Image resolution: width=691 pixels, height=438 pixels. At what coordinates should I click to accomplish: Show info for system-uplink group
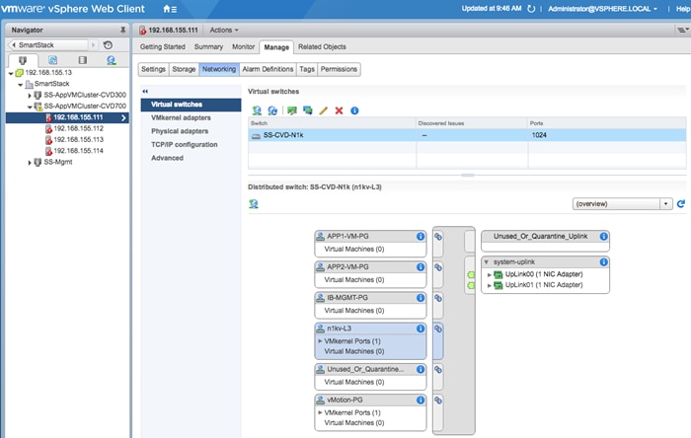pyautogui.click(x=603, y=262)
